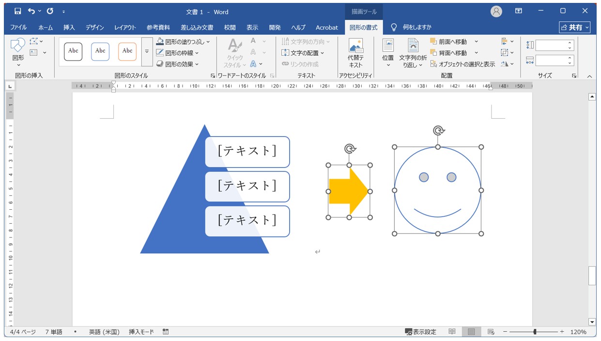Open the 文字の配置 text alignment dropdown
Screen dimensions: 601x341
[x=303, y=53]
